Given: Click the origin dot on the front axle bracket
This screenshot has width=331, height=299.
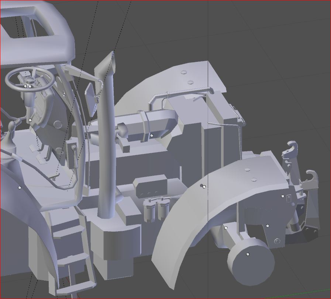Looking at the screenshot, I should [x=268, y=226].
